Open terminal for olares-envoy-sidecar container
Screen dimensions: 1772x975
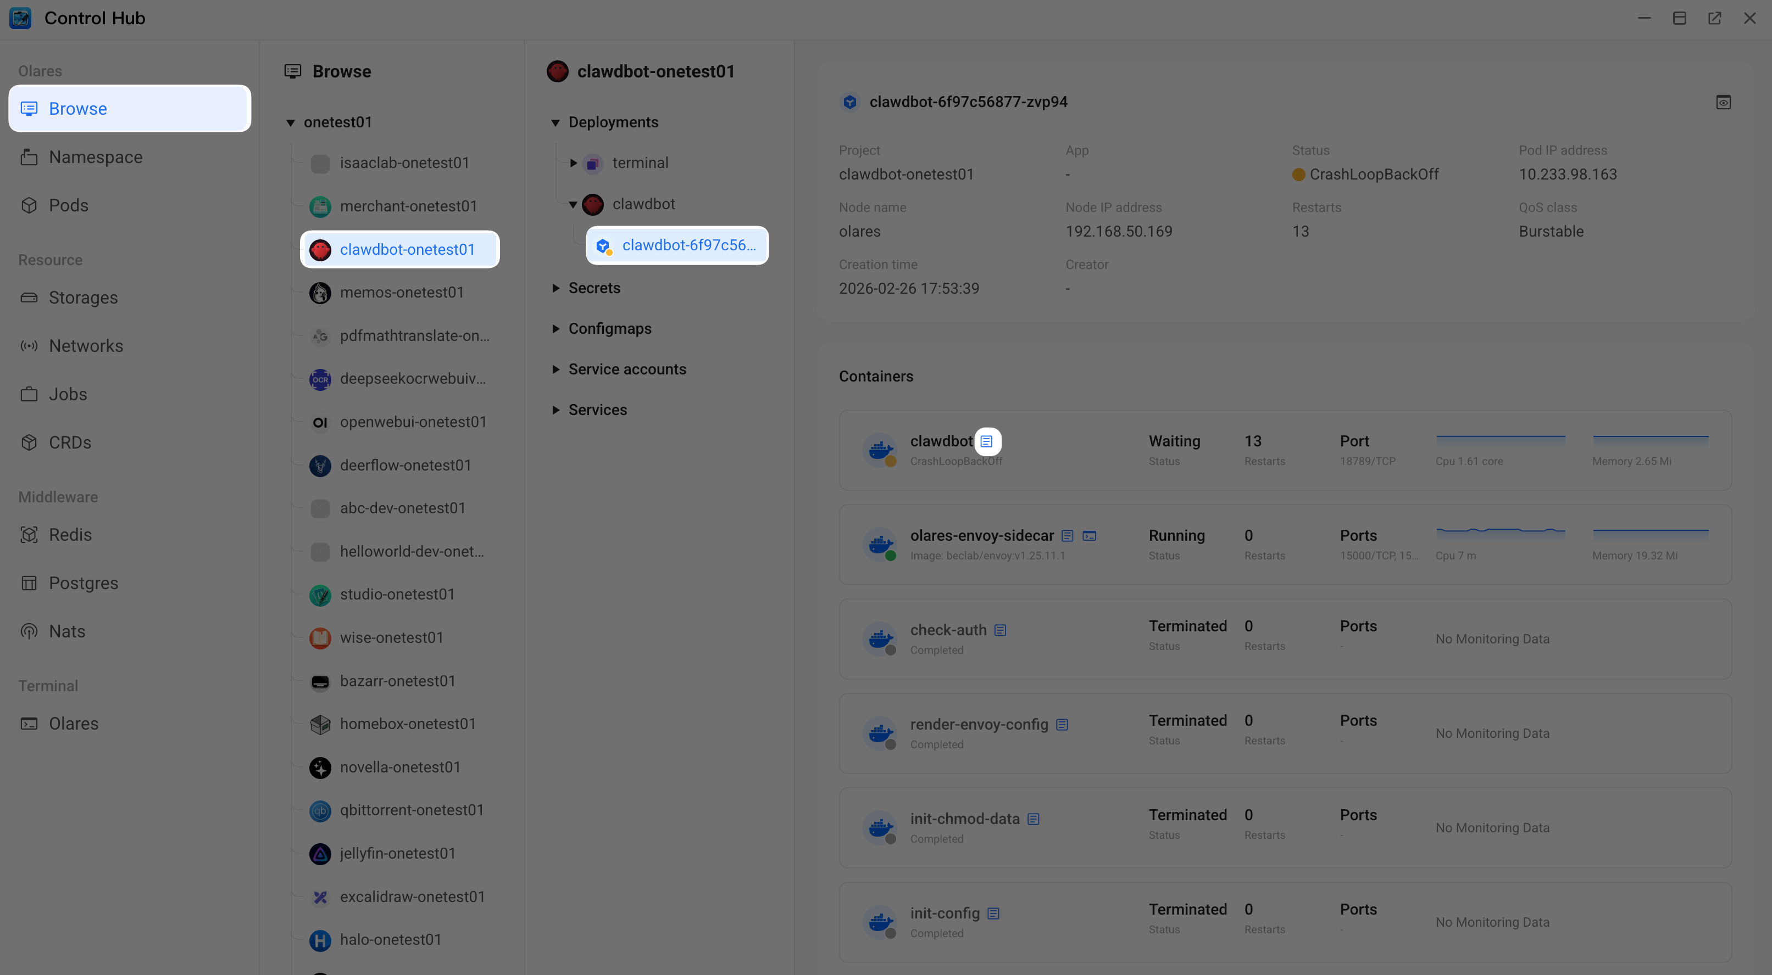1090,535
